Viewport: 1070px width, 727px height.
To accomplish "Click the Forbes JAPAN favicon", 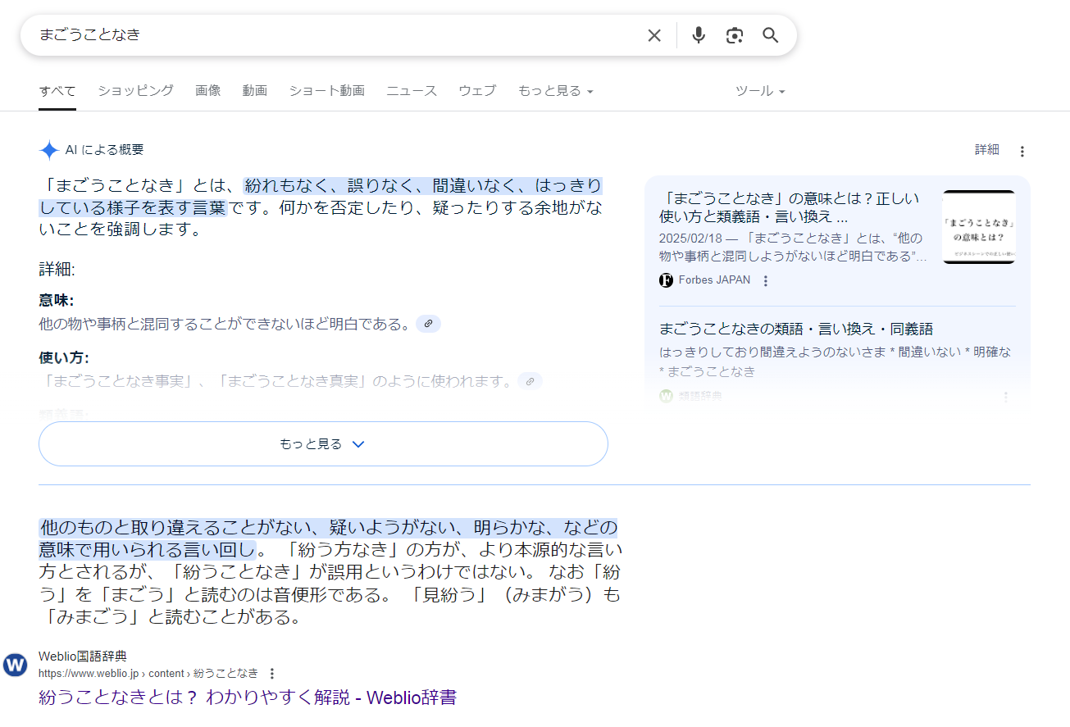I will [667, 280].
